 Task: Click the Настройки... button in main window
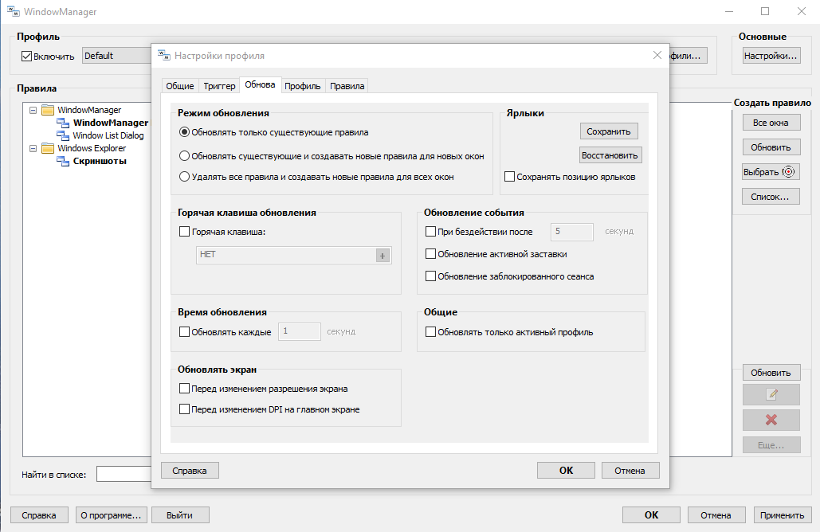[x=771, y=56]
